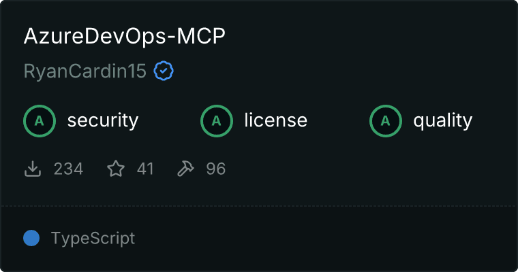Image resolution: width=518 pixels, height=272 pixels.
Task: Click the letter A inside quality circle
Action: (x=386, y=121)
